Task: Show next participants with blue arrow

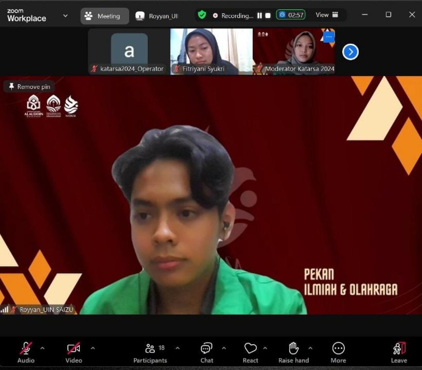Action: click(350, 52)
